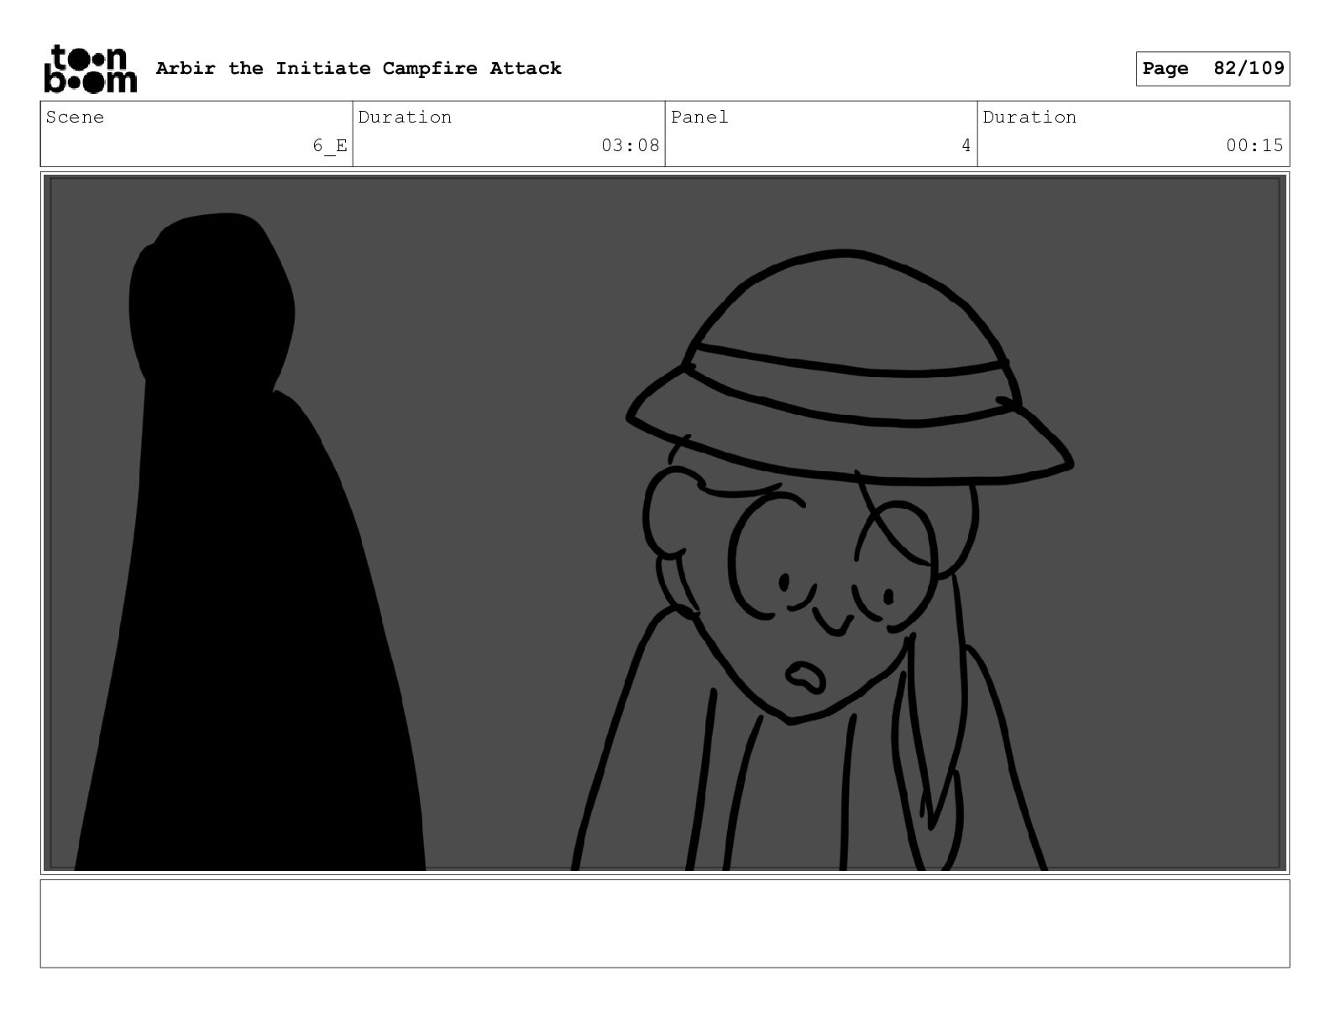1330x1028 pixels.
Task: Click the 'Scene' header label
Action: 76,117
